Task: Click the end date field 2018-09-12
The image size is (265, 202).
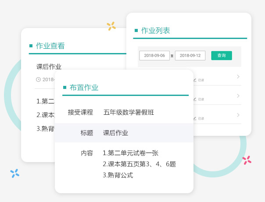Action: pyautogui.click(x=190, y=56)
